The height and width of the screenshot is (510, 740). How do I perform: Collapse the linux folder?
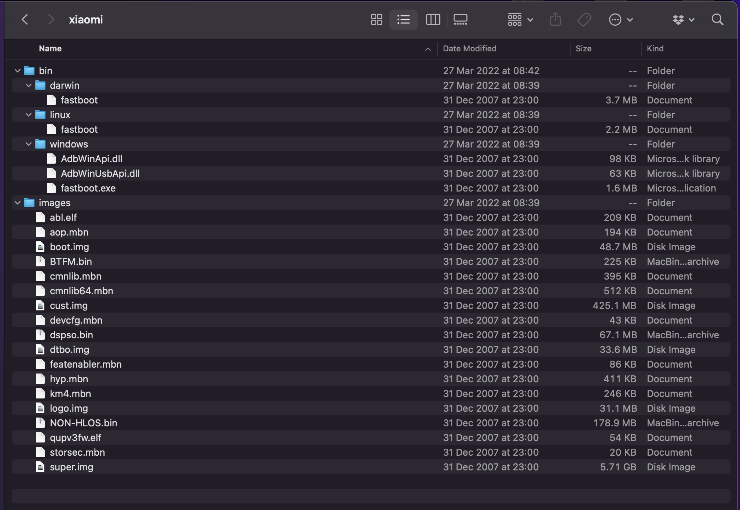click(x=28, y=114)
